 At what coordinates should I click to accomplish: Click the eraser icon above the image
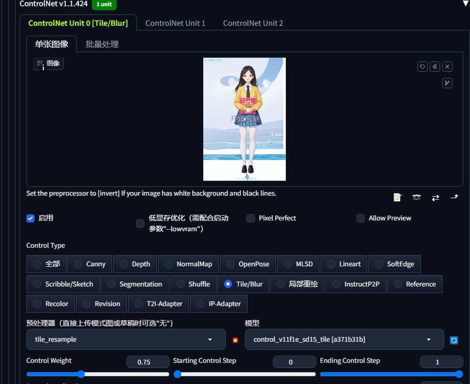tap(435, 67)
